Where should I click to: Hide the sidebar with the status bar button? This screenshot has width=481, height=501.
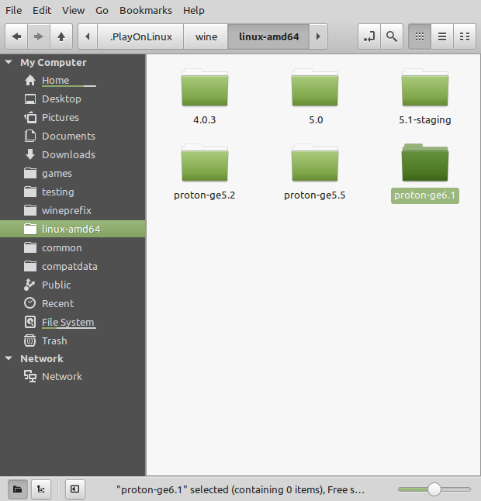pyautogui.click(x=75, y=489)
